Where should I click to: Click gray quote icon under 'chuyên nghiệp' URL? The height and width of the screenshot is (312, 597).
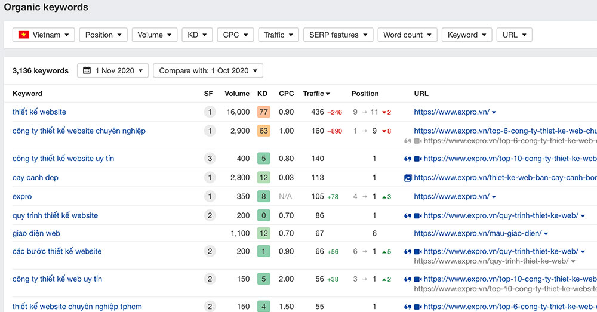407,141
